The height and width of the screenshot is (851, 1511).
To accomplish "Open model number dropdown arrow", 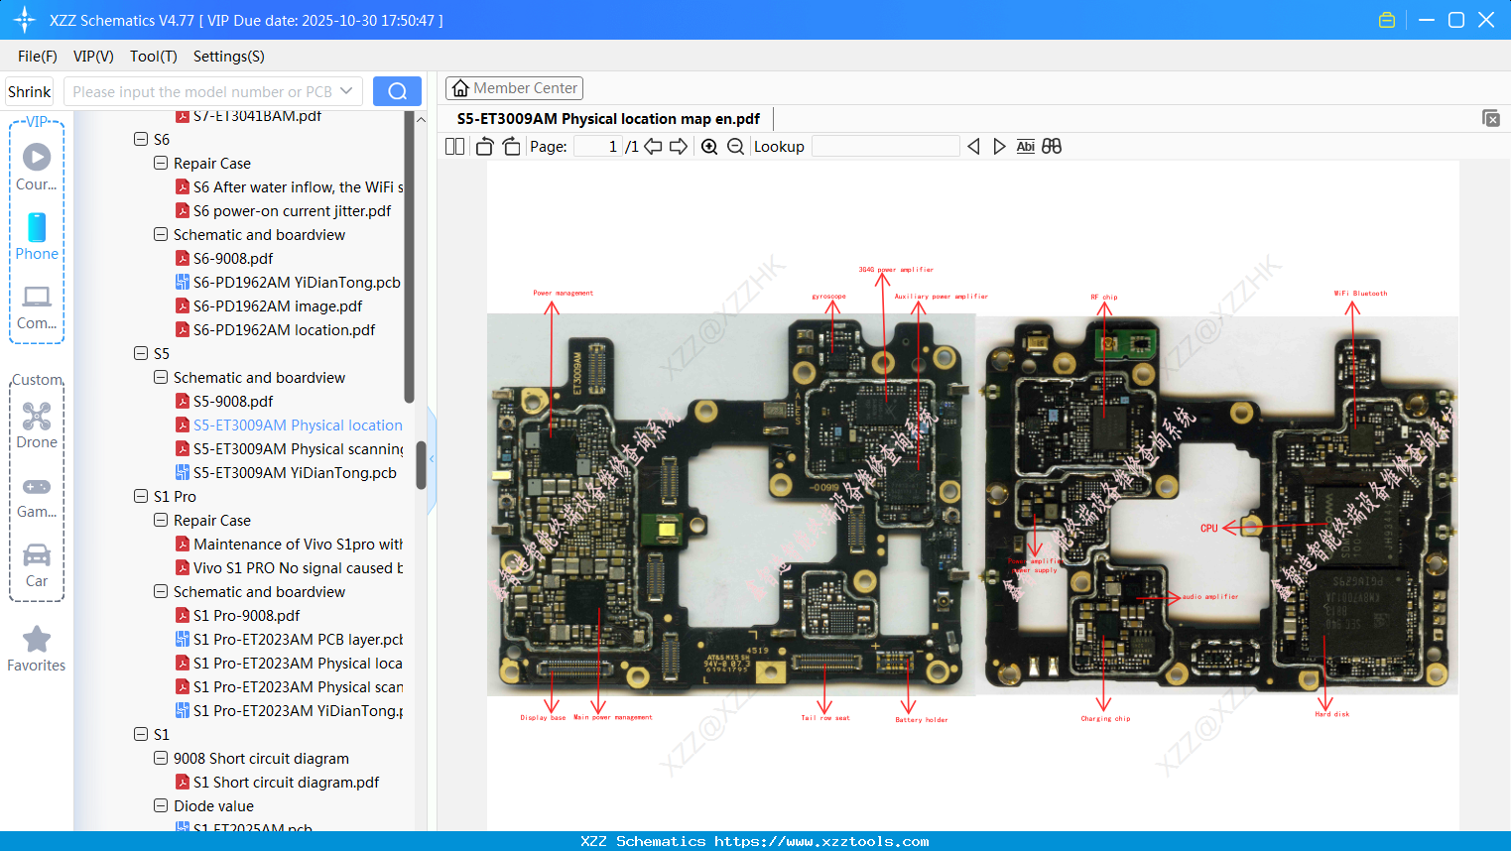I will (346, 91).
